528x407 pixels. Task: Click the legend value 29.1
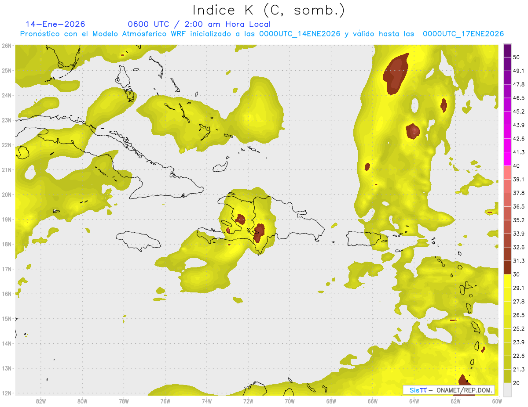[519, 288]
